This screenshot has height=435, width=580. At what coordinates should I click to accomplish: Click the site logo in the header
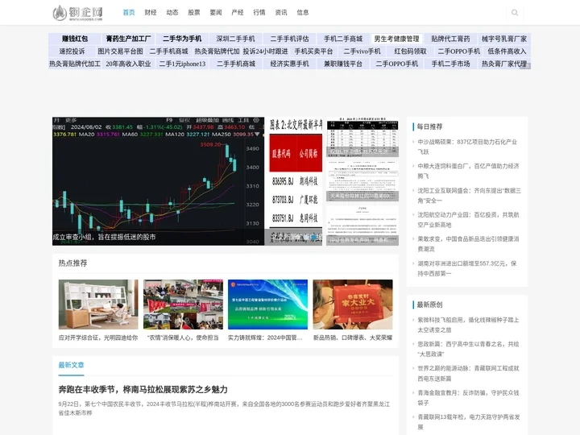pyautogui.click(x=77, y=13)
